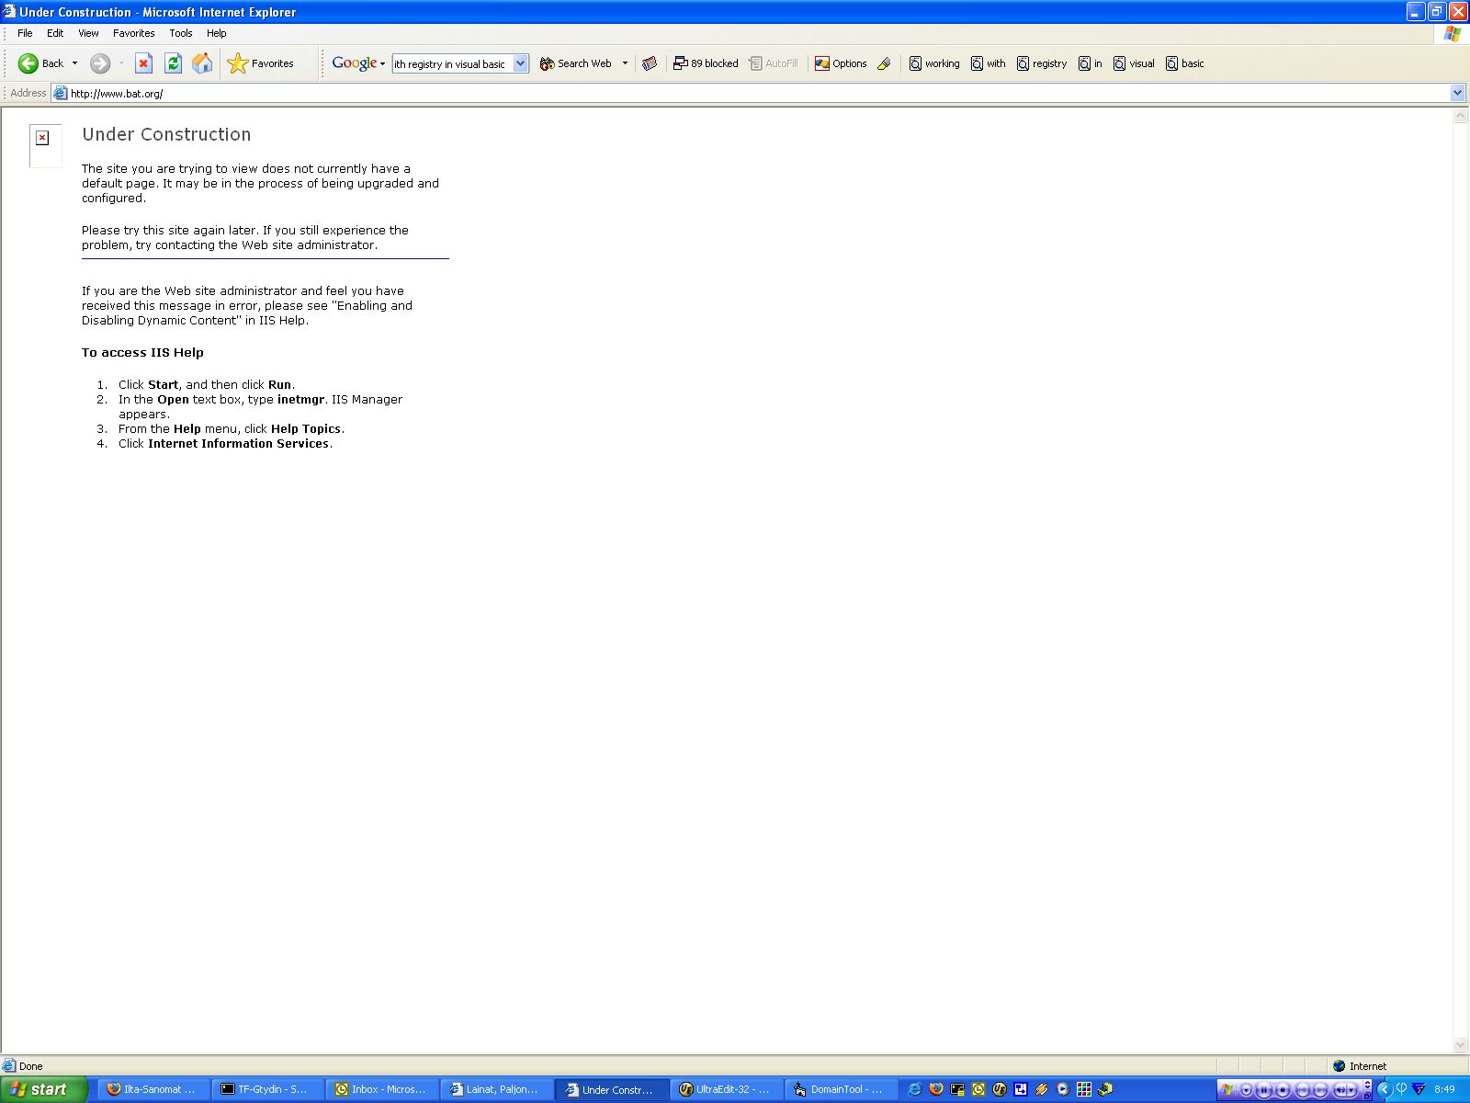Click the address bar URL field
This screenshot has height=1103, width=1470.
(735, 93)
